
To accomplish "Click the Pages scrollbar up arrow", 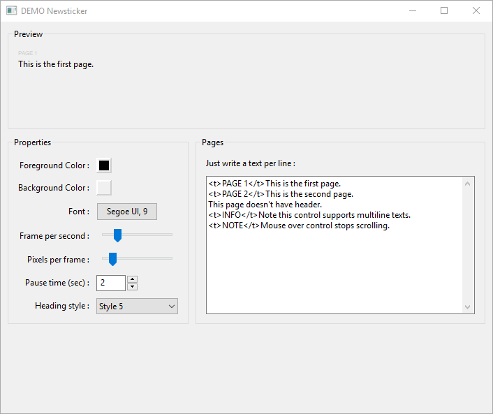I will tap(468, 184).
